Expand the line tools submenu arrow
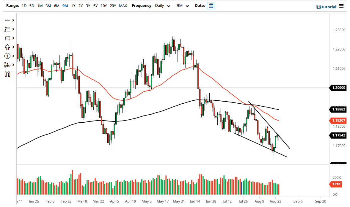This screenshot has height=207, width=350. [13, 20]
